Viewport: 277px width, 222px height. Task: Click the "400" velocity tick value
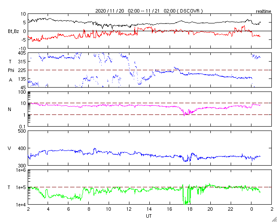[23, 148]
